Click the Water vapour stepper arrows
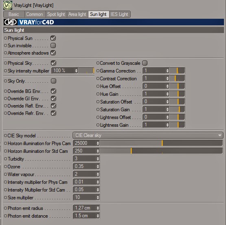The width and height of the screenshot is (226, 225). tap(98, 174)
